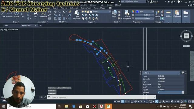194x109 pixels.
Task: Click the MODEL space button
Action: coord(117,101)
